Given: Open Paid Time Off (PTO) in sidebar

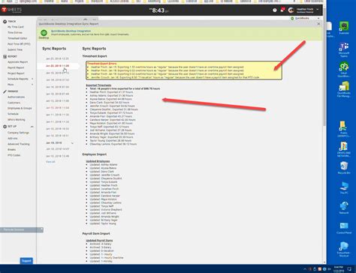Looking at the screenshot, I should point(19,44).
